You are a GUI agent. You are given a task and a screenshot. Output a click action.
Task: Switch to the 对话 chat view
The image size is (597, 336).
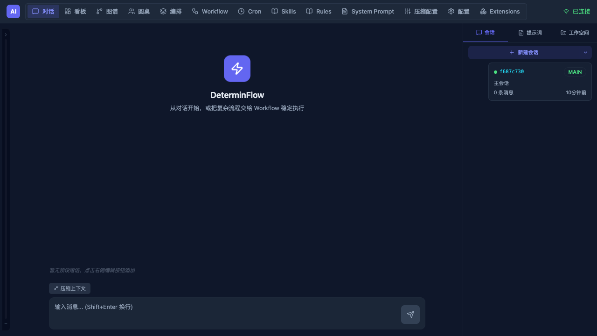[x=43, y=12]
